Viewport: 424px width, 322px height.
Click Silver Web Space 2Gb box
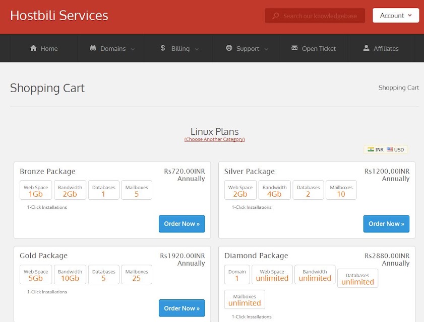point(240,190)
